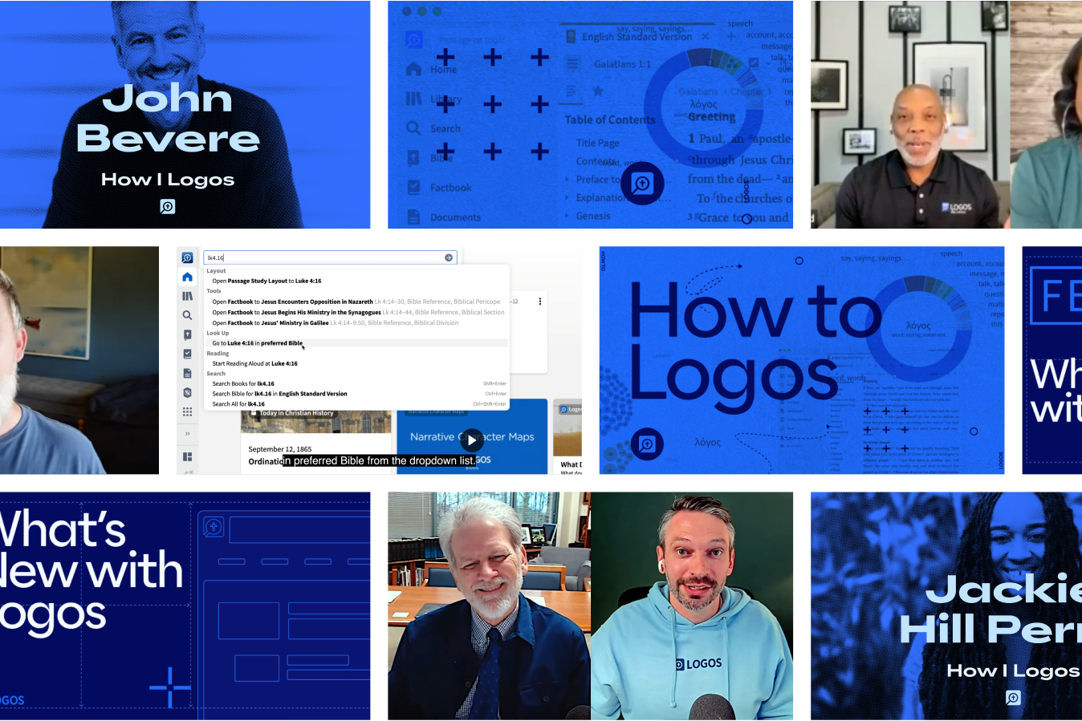
Task: Click the go arrow in the command box
Action: point(449,257)
